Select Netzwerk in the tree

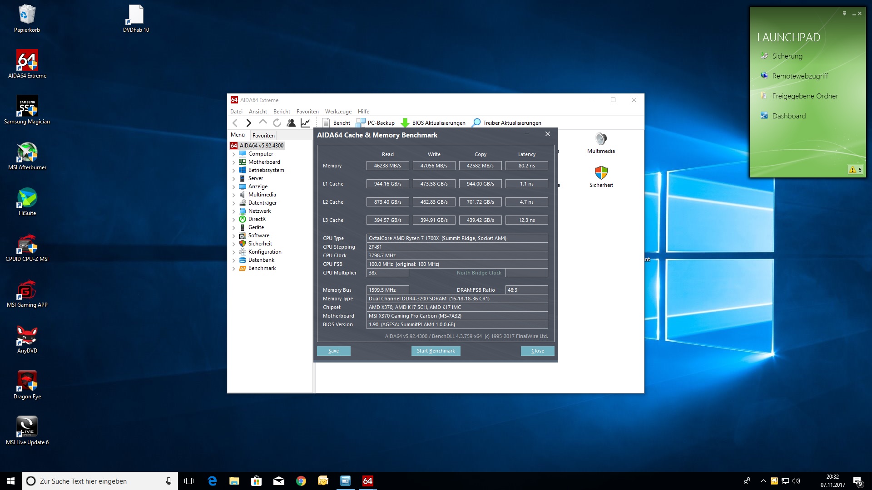tap(259, 211)
